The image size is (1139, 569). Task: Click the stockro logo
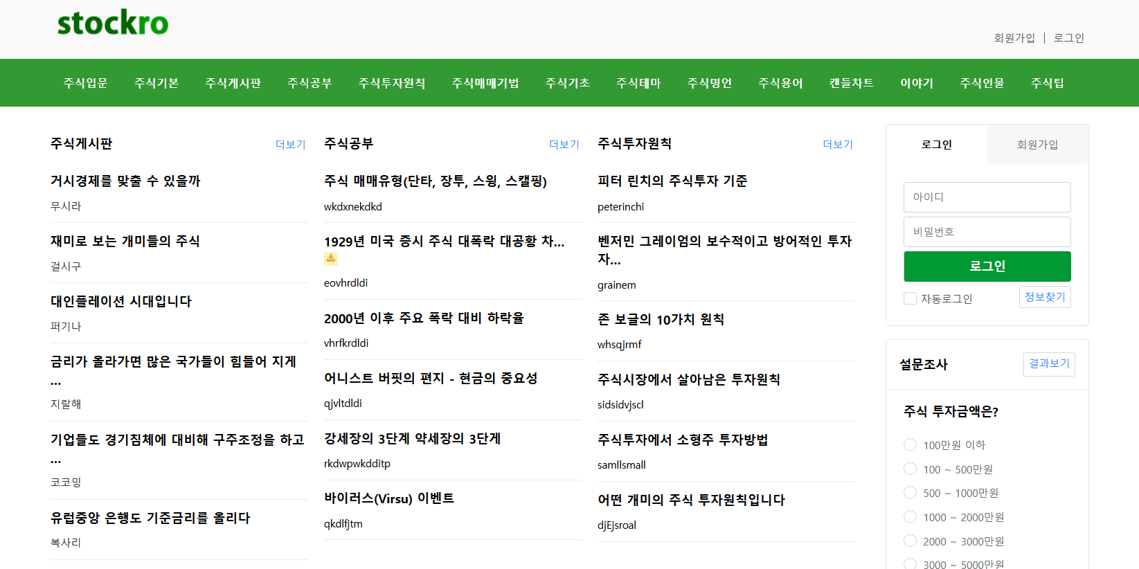click(113, 24)
